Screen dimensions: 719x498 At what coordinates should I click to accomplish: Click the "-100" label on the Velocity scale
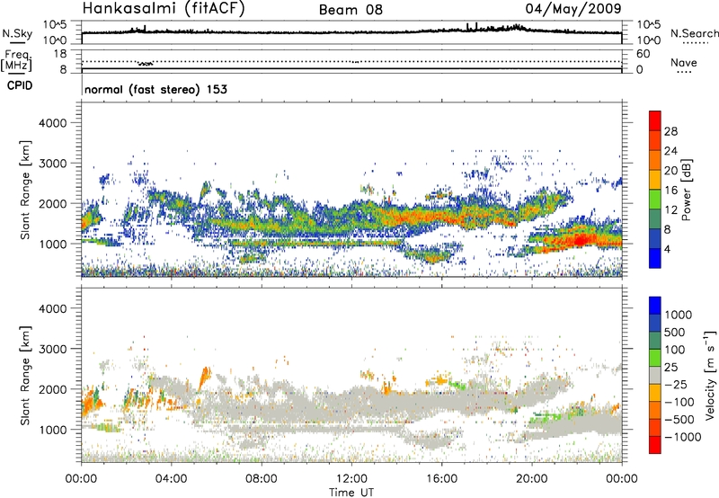(679, 402)
